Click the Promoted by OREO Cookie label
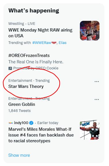Viewport: 109px width, 166px height. click(x=36, y=68)
